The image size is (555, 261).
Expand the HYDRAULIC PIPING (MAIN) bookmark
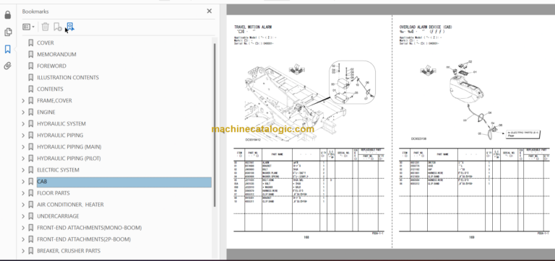[23, 147]
